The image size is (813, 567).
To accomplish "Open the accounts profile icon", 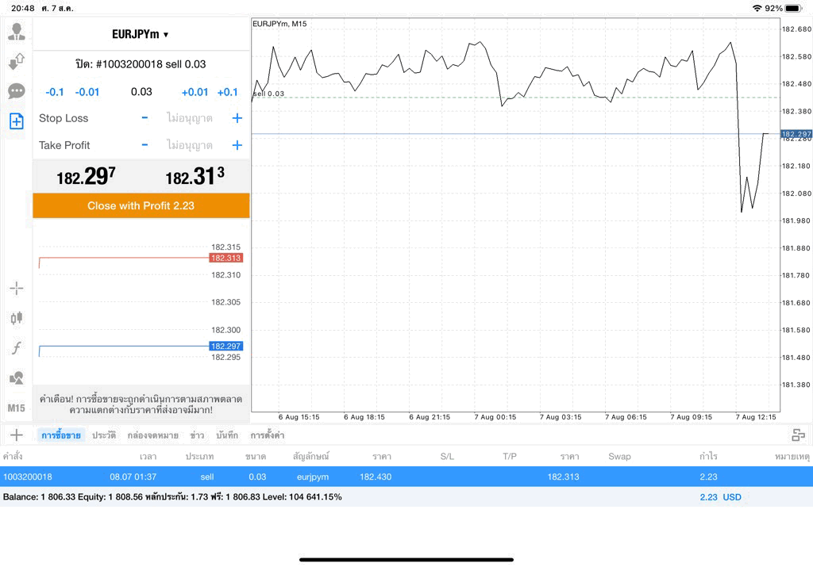I will coord(17,32).
